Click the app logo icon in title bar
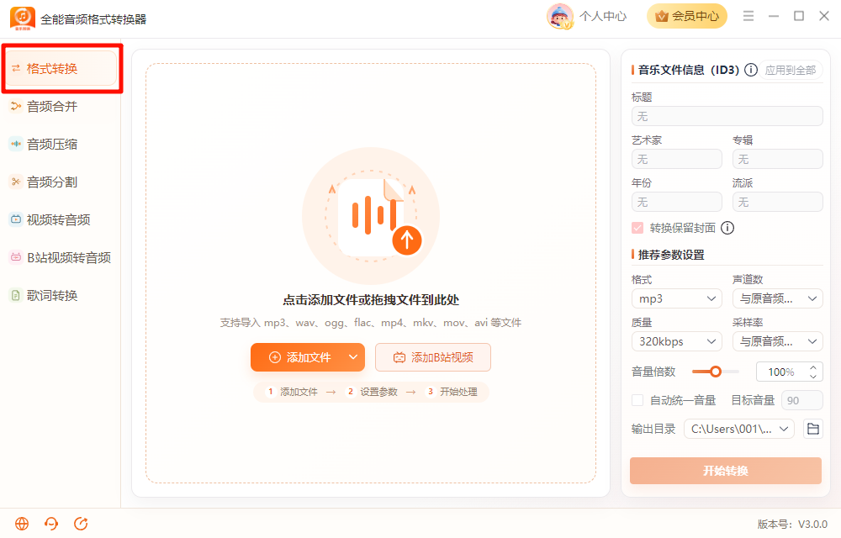The image size is (841, 538). coord(23,18)
